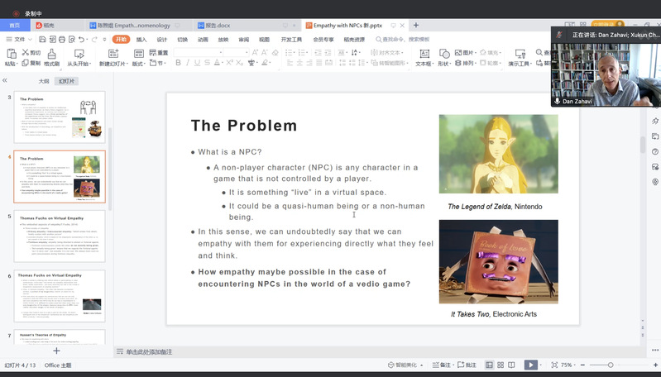Switch to the 插入 Insert tab

click(x=141, y=39)
